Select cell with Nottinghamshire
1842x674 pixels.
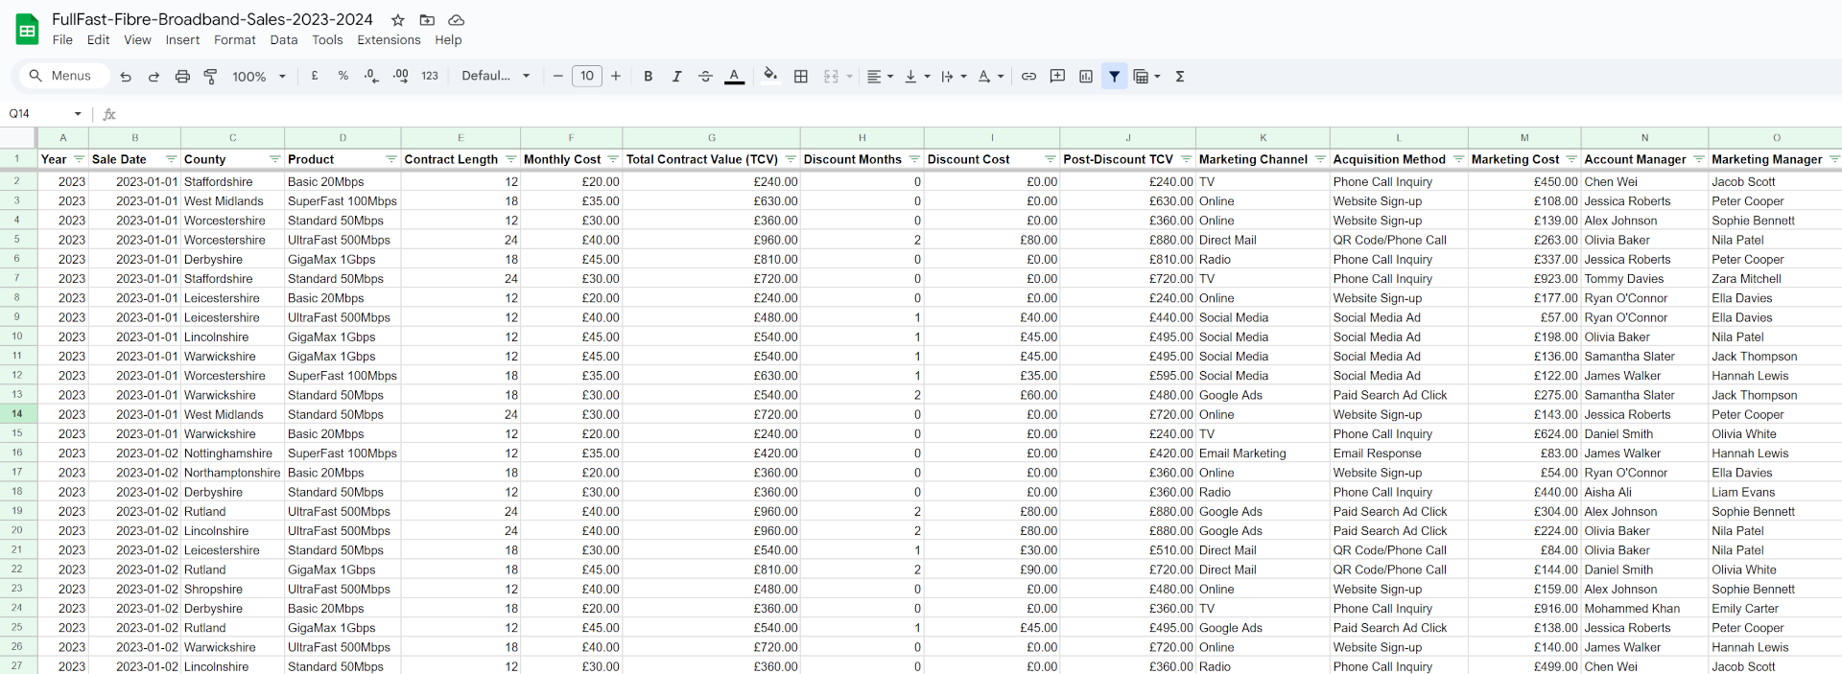pos(232,453)
